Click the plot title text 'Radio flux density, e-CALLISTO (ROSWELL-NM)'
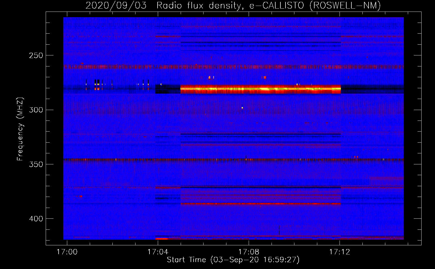The width and height of the screenshot is (435, 269). [x=269, y=5]
